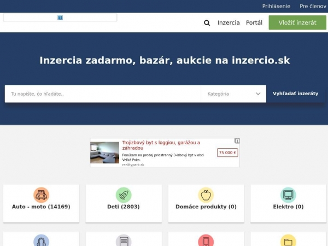Open the realitypark.sk ad source link
Image resolution: width=328 pixels, height=246 pixels.
[133, 165]
